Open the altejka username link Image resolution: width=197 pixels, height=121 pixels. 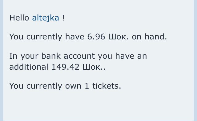46,18
